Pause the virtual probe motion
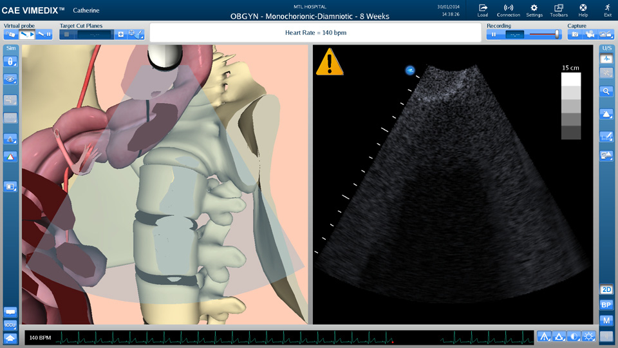The height and width of the screenshot is (348, 618). [44, 35]
